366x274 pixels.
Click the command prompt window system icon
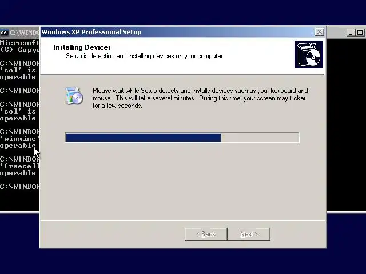pos(4,33)
